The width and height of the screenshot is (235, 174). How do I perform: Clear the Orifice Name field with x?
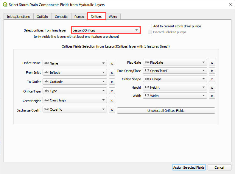coord(112,63)
